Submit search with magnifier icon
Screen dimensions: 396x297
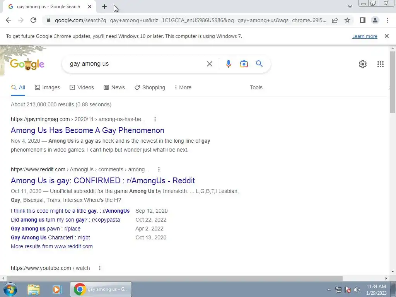point(259,64)
